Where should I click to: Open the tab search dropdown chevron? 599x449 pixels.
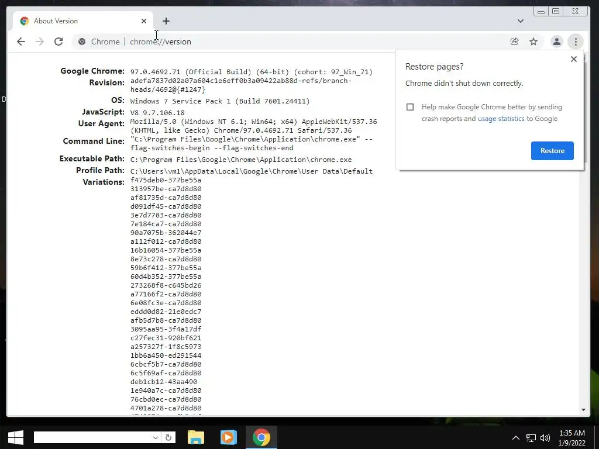pyautogui.click(x=520, y=21)
